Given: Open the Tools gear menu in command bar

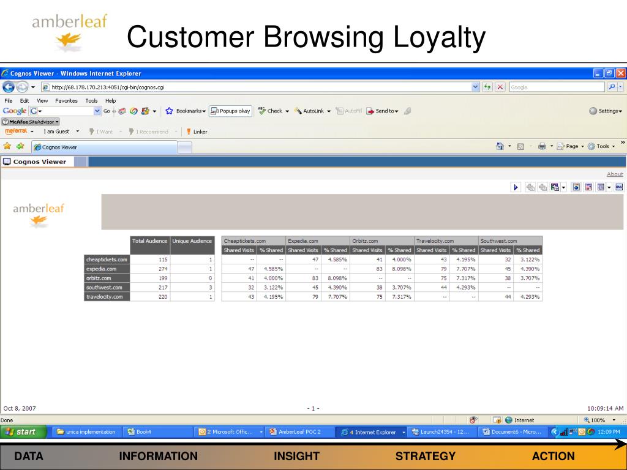Looking at the screenshot, I should 601,146.
